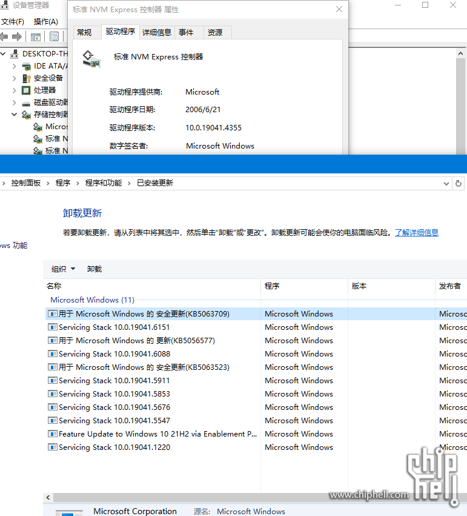The image size is (467, 516).
Task: Click the back arrow in Device Manager toolbar
Action: 4,36
